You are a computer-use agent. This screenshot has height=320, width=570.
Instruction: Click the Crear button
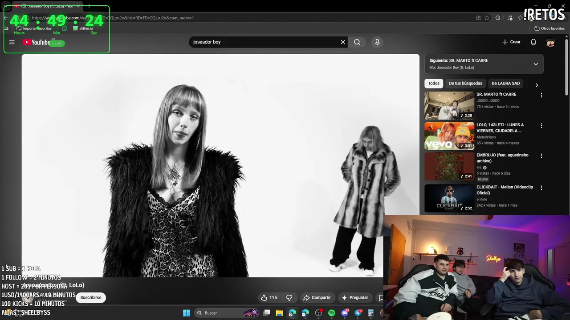coord(511,42)
